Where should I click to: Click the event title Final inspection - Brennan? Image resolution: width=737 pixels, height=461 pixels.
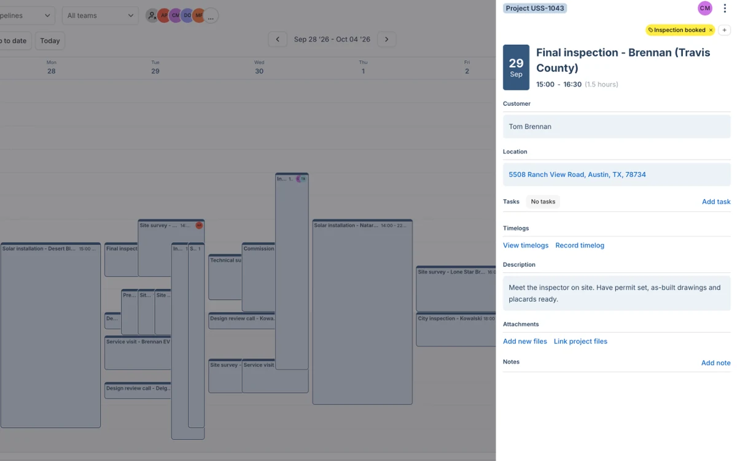[x=623, y=60]
